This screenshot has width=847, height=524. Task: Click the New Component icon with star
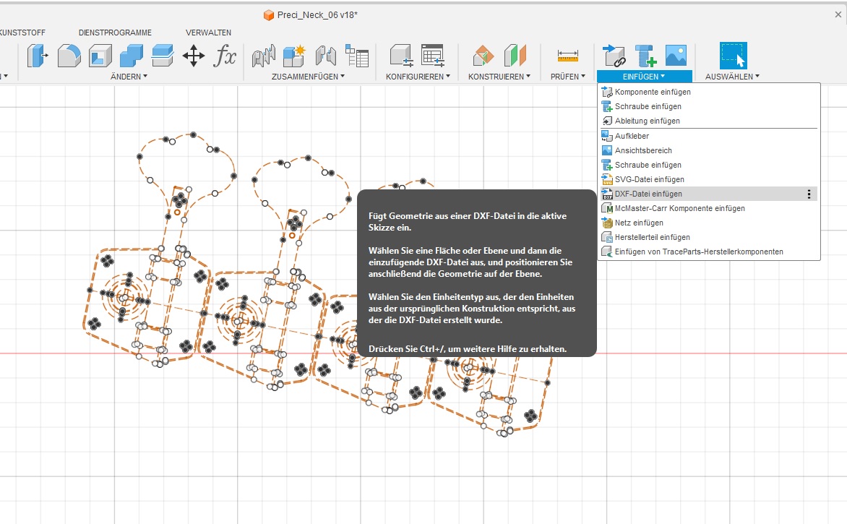pyautogui.click(x=294, y=56)
